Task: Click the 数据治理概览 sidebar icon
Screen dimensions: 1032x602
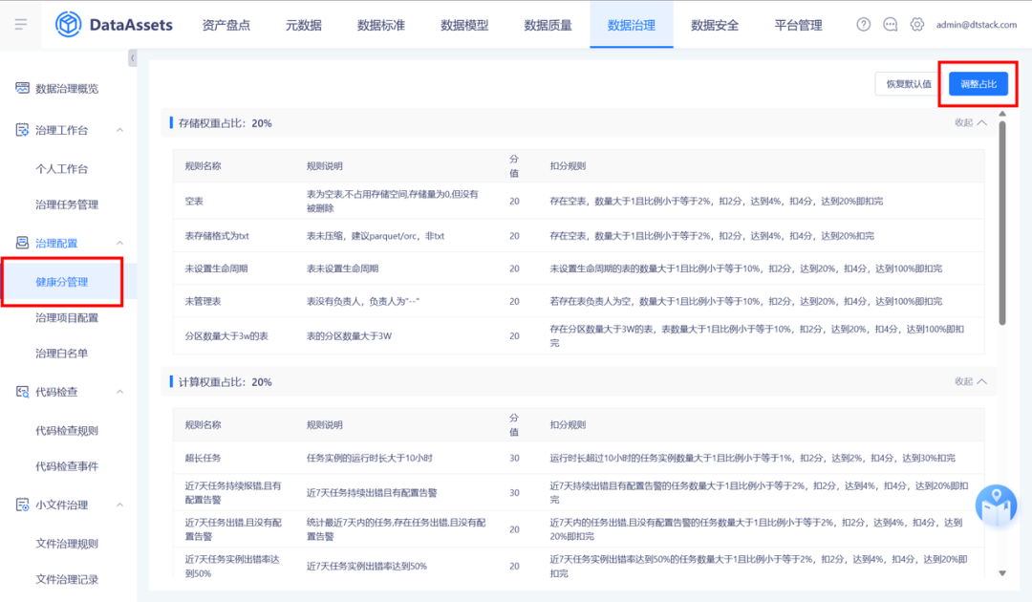Action: (21, 88)
